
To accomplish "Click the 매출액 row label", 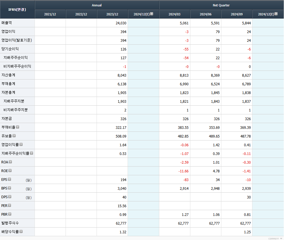I will [7, 23].
